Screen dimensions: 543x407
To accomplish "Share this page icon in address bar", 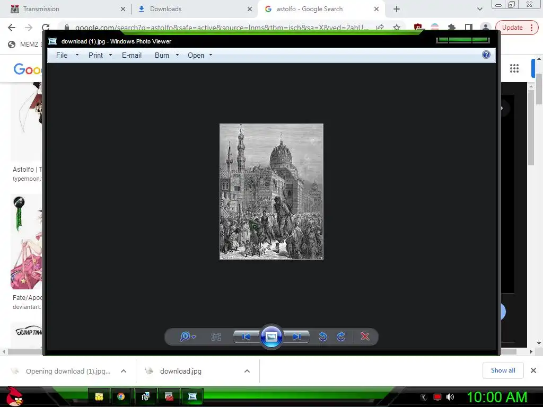I will click(380, 28).
